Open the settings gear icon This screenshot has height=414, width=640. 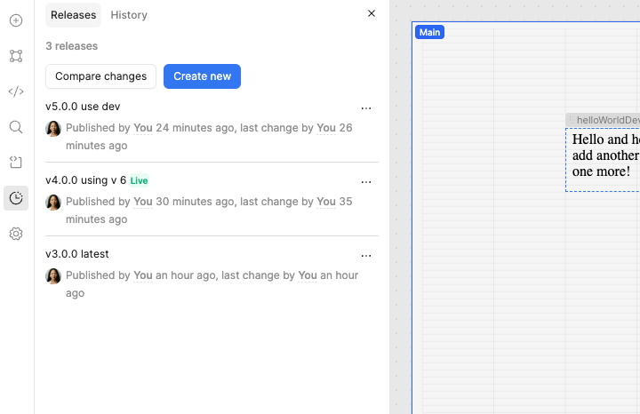coord(16,234)
